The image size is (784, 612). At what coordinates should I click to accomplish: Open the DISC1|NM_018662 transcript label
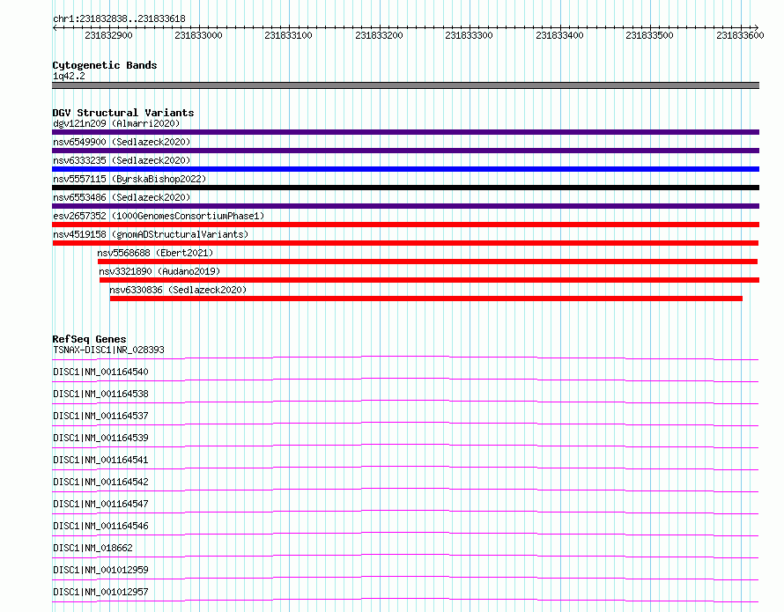tap(92, 548)
